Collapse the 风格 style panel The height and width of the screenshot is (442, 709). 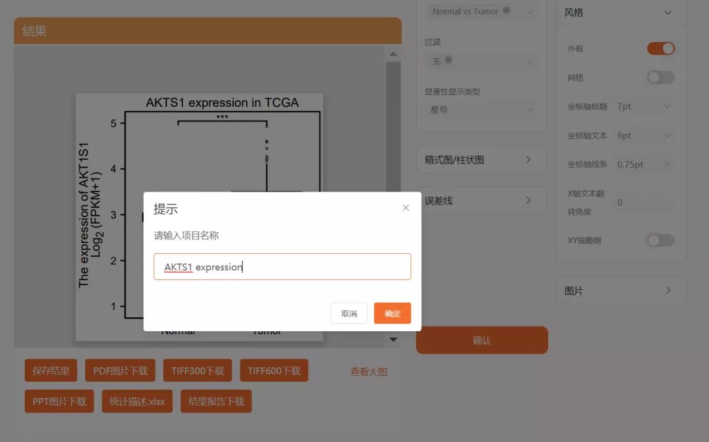pyautogui.click(x=668, y=12)
